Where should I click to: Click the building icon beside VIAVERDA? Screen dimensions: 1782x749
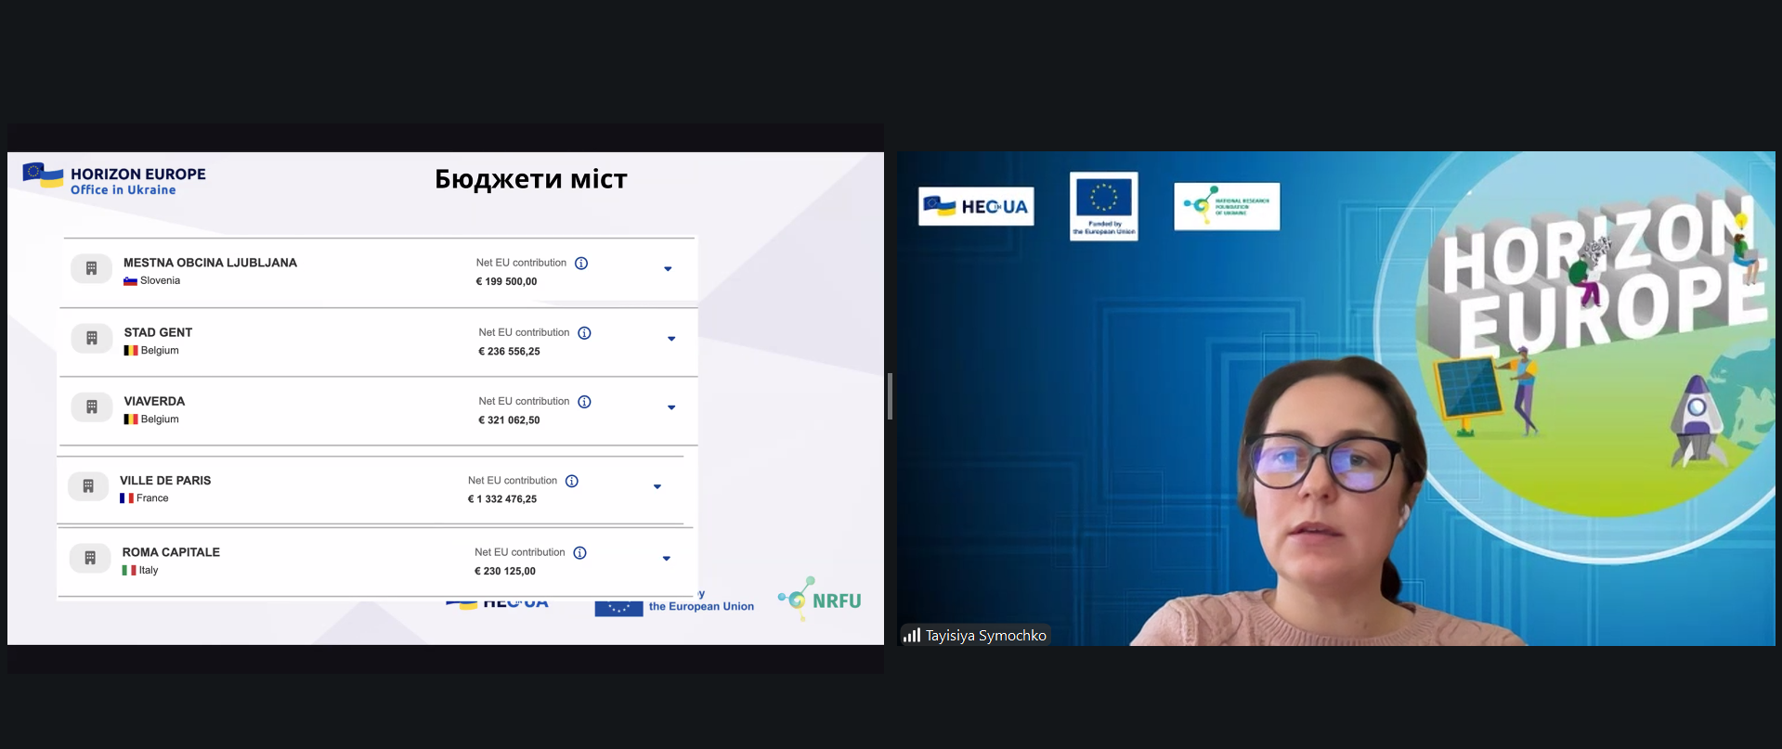click(x=92, y=407)
